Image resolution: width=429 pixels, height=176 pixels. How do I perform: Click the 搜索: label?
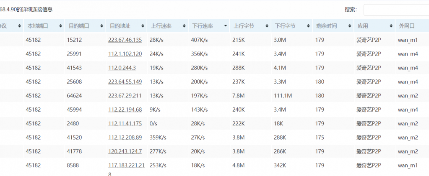click(x=351, y=10)
